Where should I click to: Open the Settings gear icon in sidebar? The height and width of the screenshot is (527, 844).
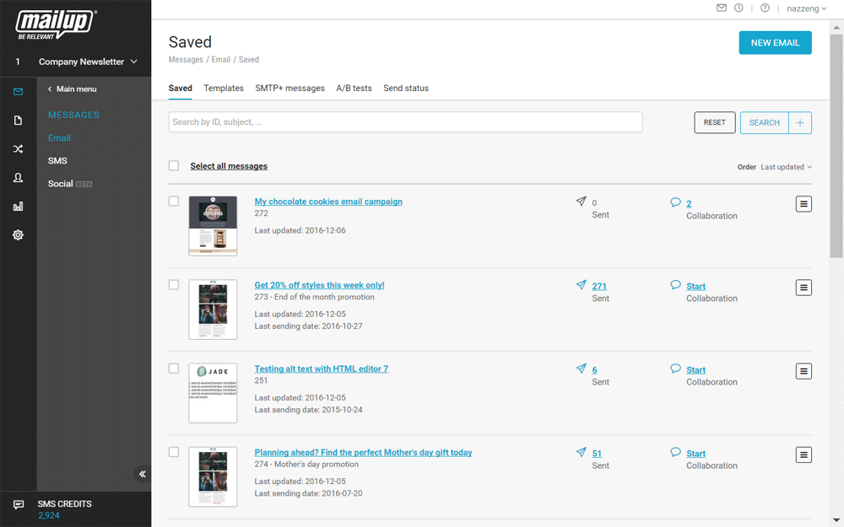tap(18, 235)
